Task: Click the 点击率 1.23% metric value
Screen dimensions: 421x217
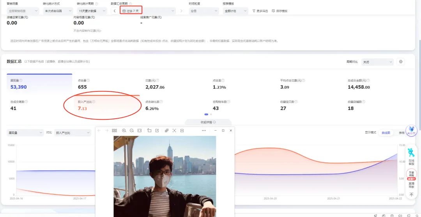Action: coord(219,87)
